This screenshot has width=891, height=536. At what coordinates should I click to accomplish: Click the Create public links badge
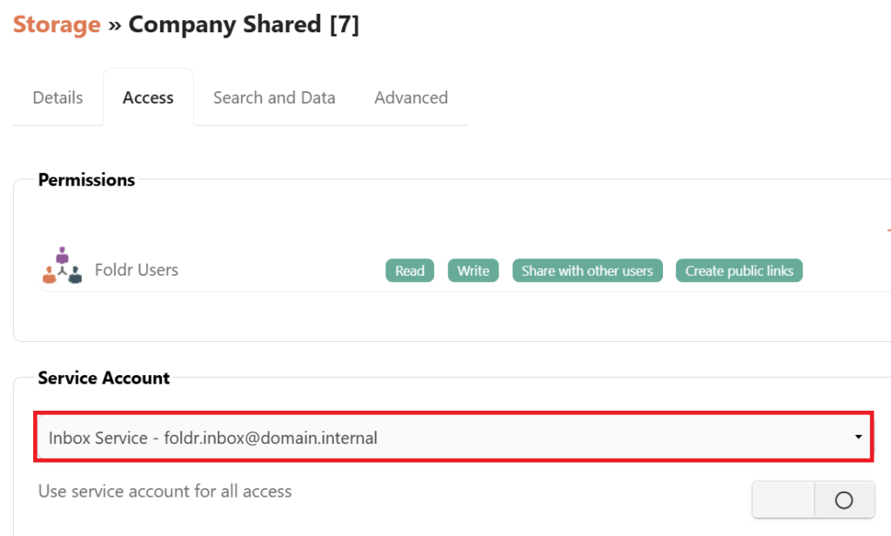click(740, 271)
